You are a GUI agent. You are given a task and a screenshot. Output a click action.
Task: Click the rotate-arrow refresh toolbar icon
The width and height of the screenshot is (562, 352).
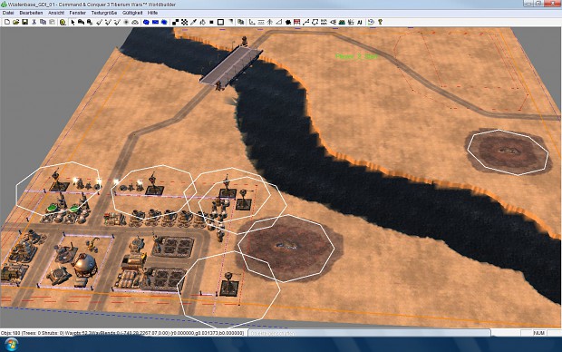[x=371, y=23]
